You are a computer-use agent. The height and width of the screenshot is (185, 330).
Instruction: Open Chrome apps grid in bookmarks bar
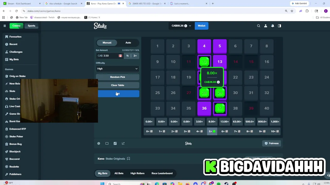click(3, 17)
